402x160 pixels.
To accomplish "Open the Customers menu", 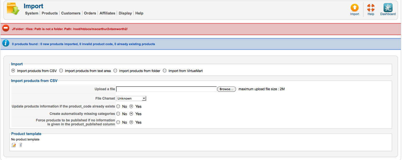I will coord(71,13).
